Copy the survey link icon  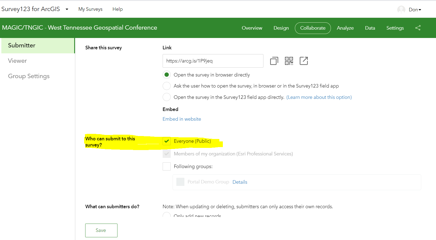[274, 61]
